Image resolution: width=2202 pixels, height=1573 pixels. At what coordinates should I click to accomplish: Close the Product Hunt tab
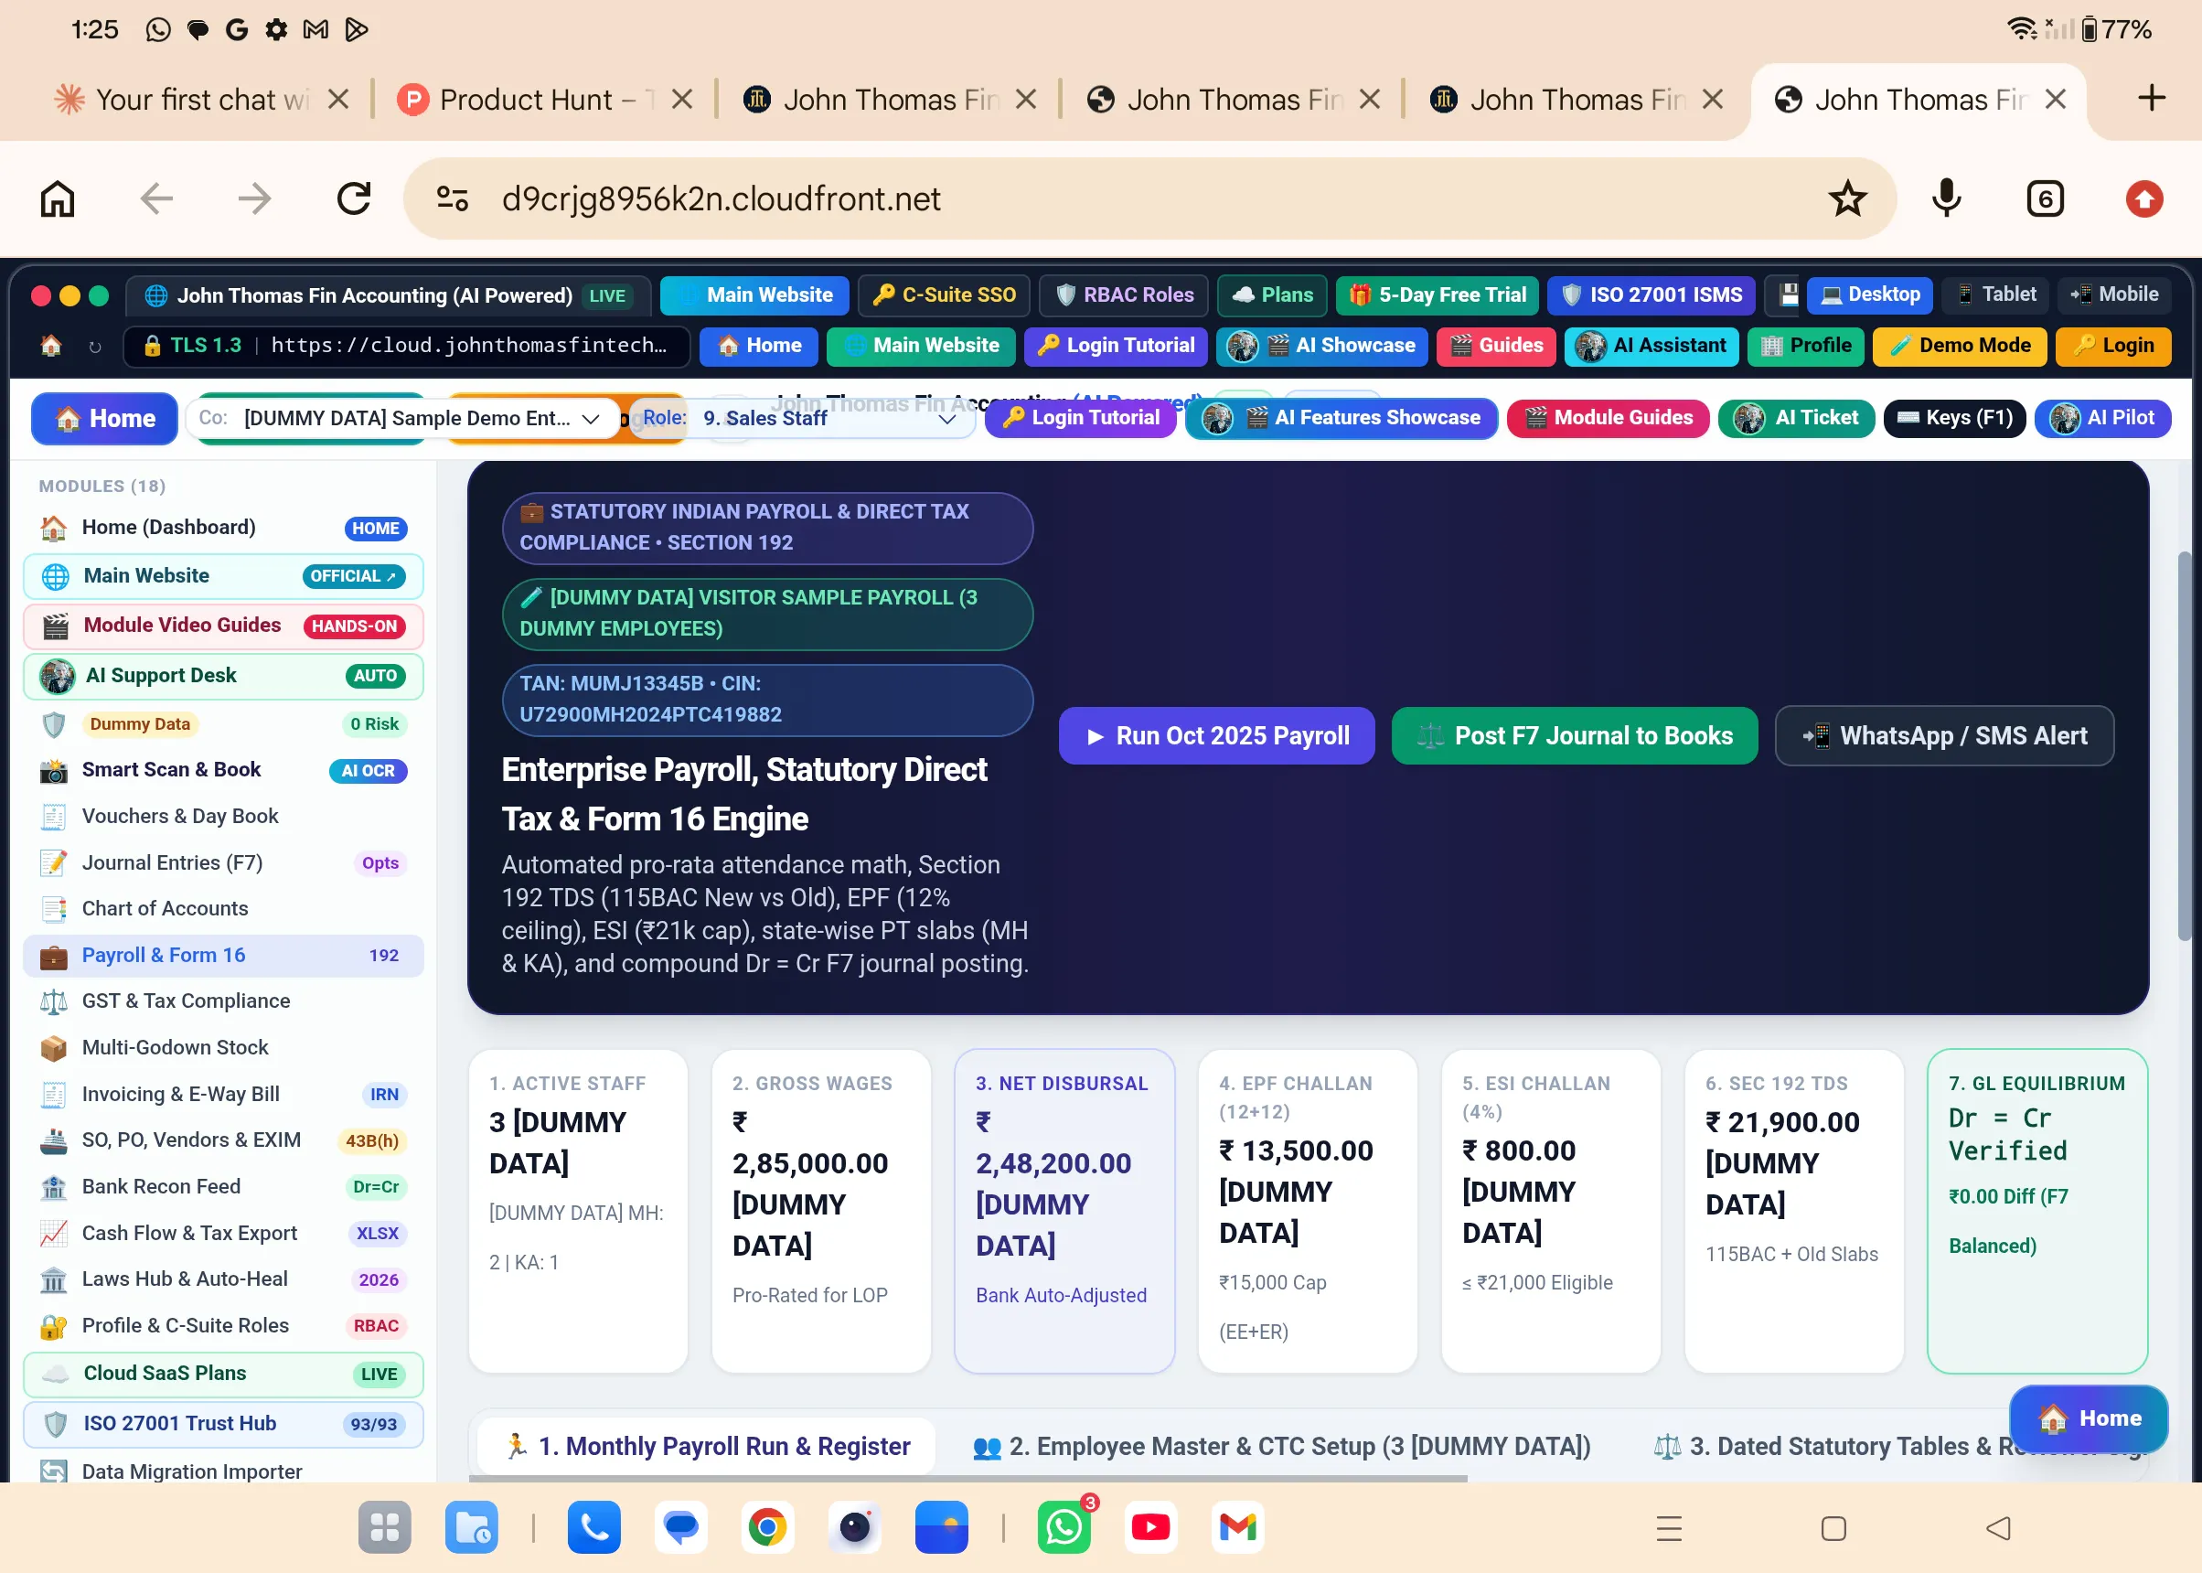click(681, 99)
